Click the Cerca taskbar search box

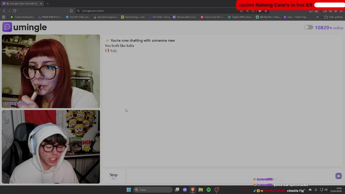click(153, 190)
